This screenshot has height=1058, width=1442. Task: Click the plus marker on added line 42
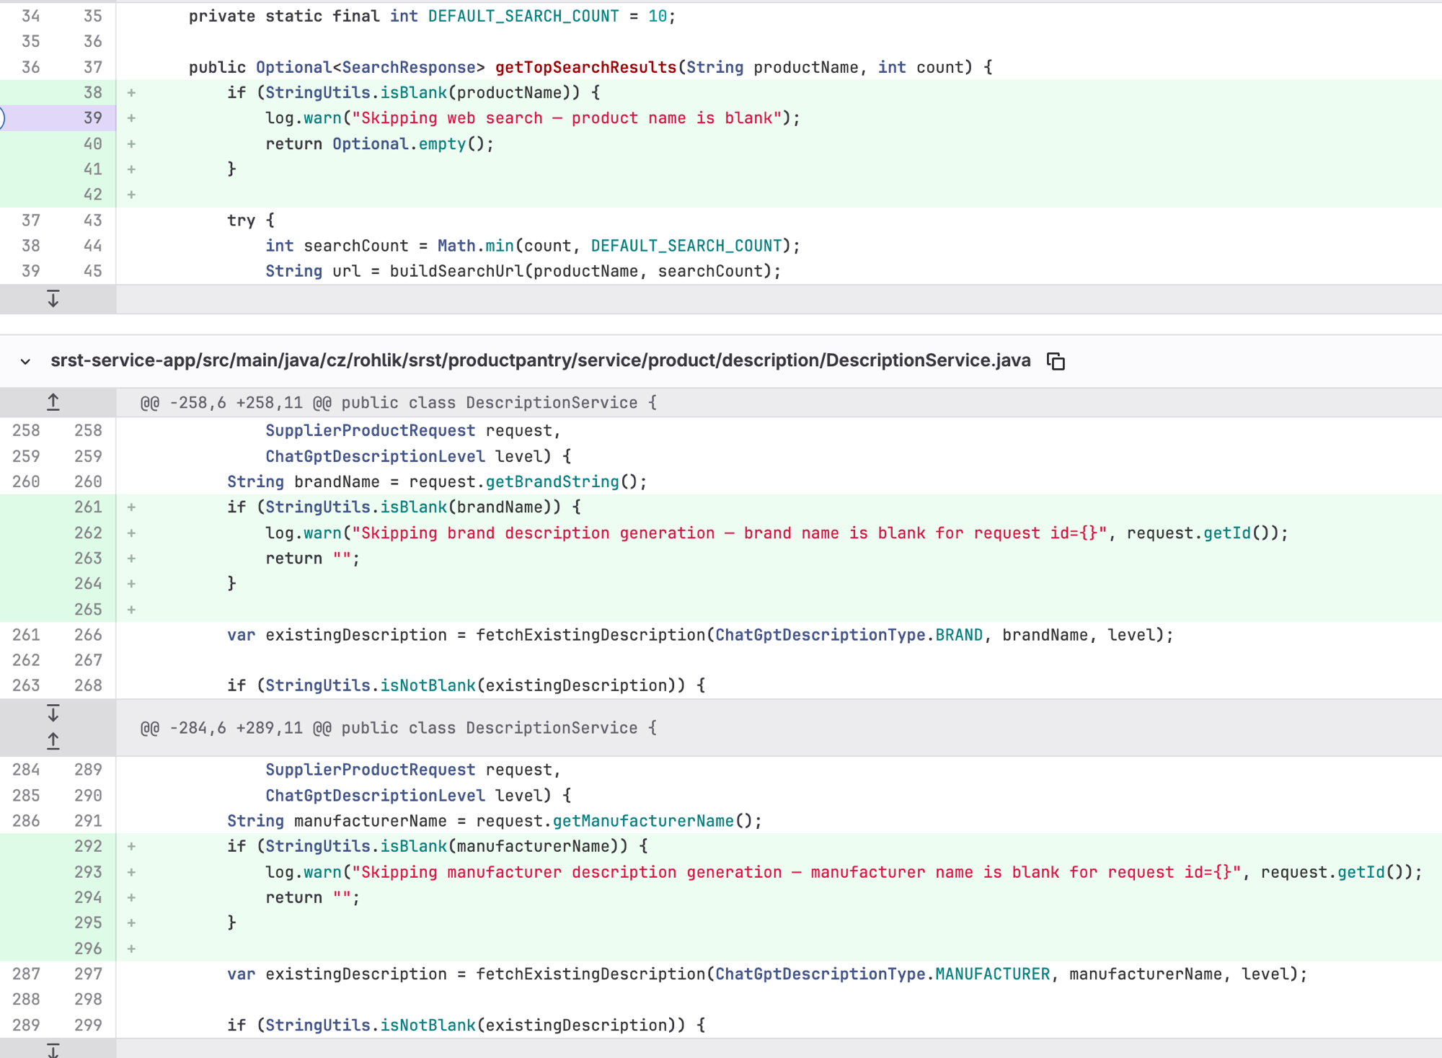131,195
